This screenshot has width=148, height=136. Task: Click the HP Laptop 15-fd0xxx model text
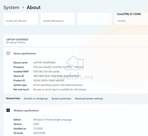(16, 42)
